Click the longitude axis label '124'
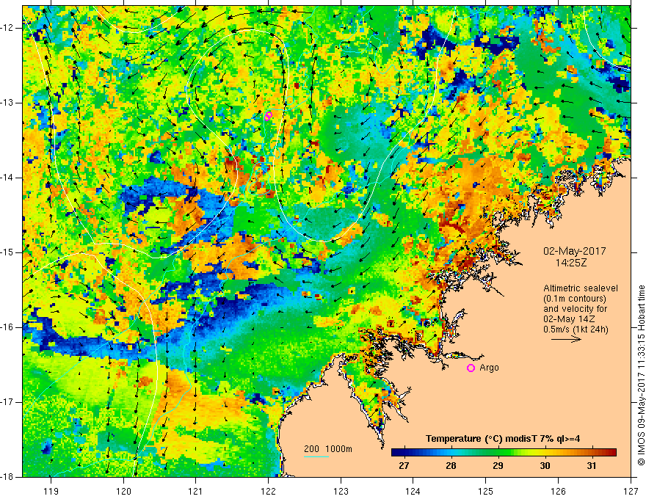The image size is (646, 499). click(413, 491)
